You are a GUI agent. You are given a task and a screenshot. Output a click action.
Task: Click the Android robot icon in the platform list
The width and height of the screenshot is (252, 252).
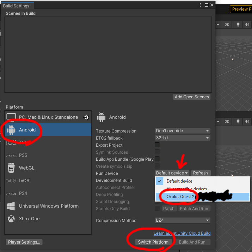point(11,130)
